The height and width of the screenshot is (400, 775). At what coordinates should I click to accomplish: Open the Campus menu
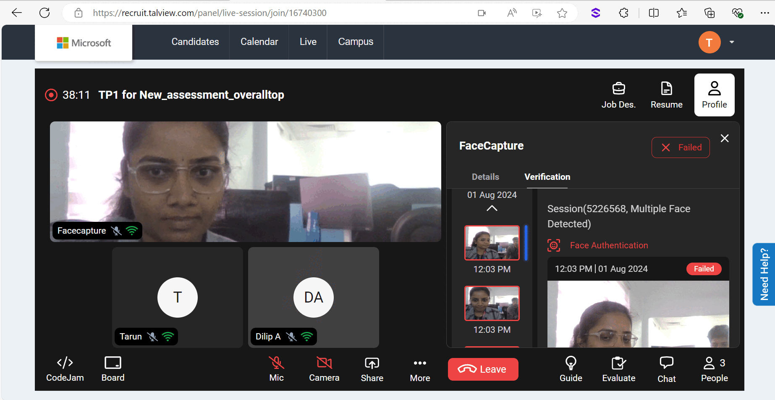click(x=356, y=42)
